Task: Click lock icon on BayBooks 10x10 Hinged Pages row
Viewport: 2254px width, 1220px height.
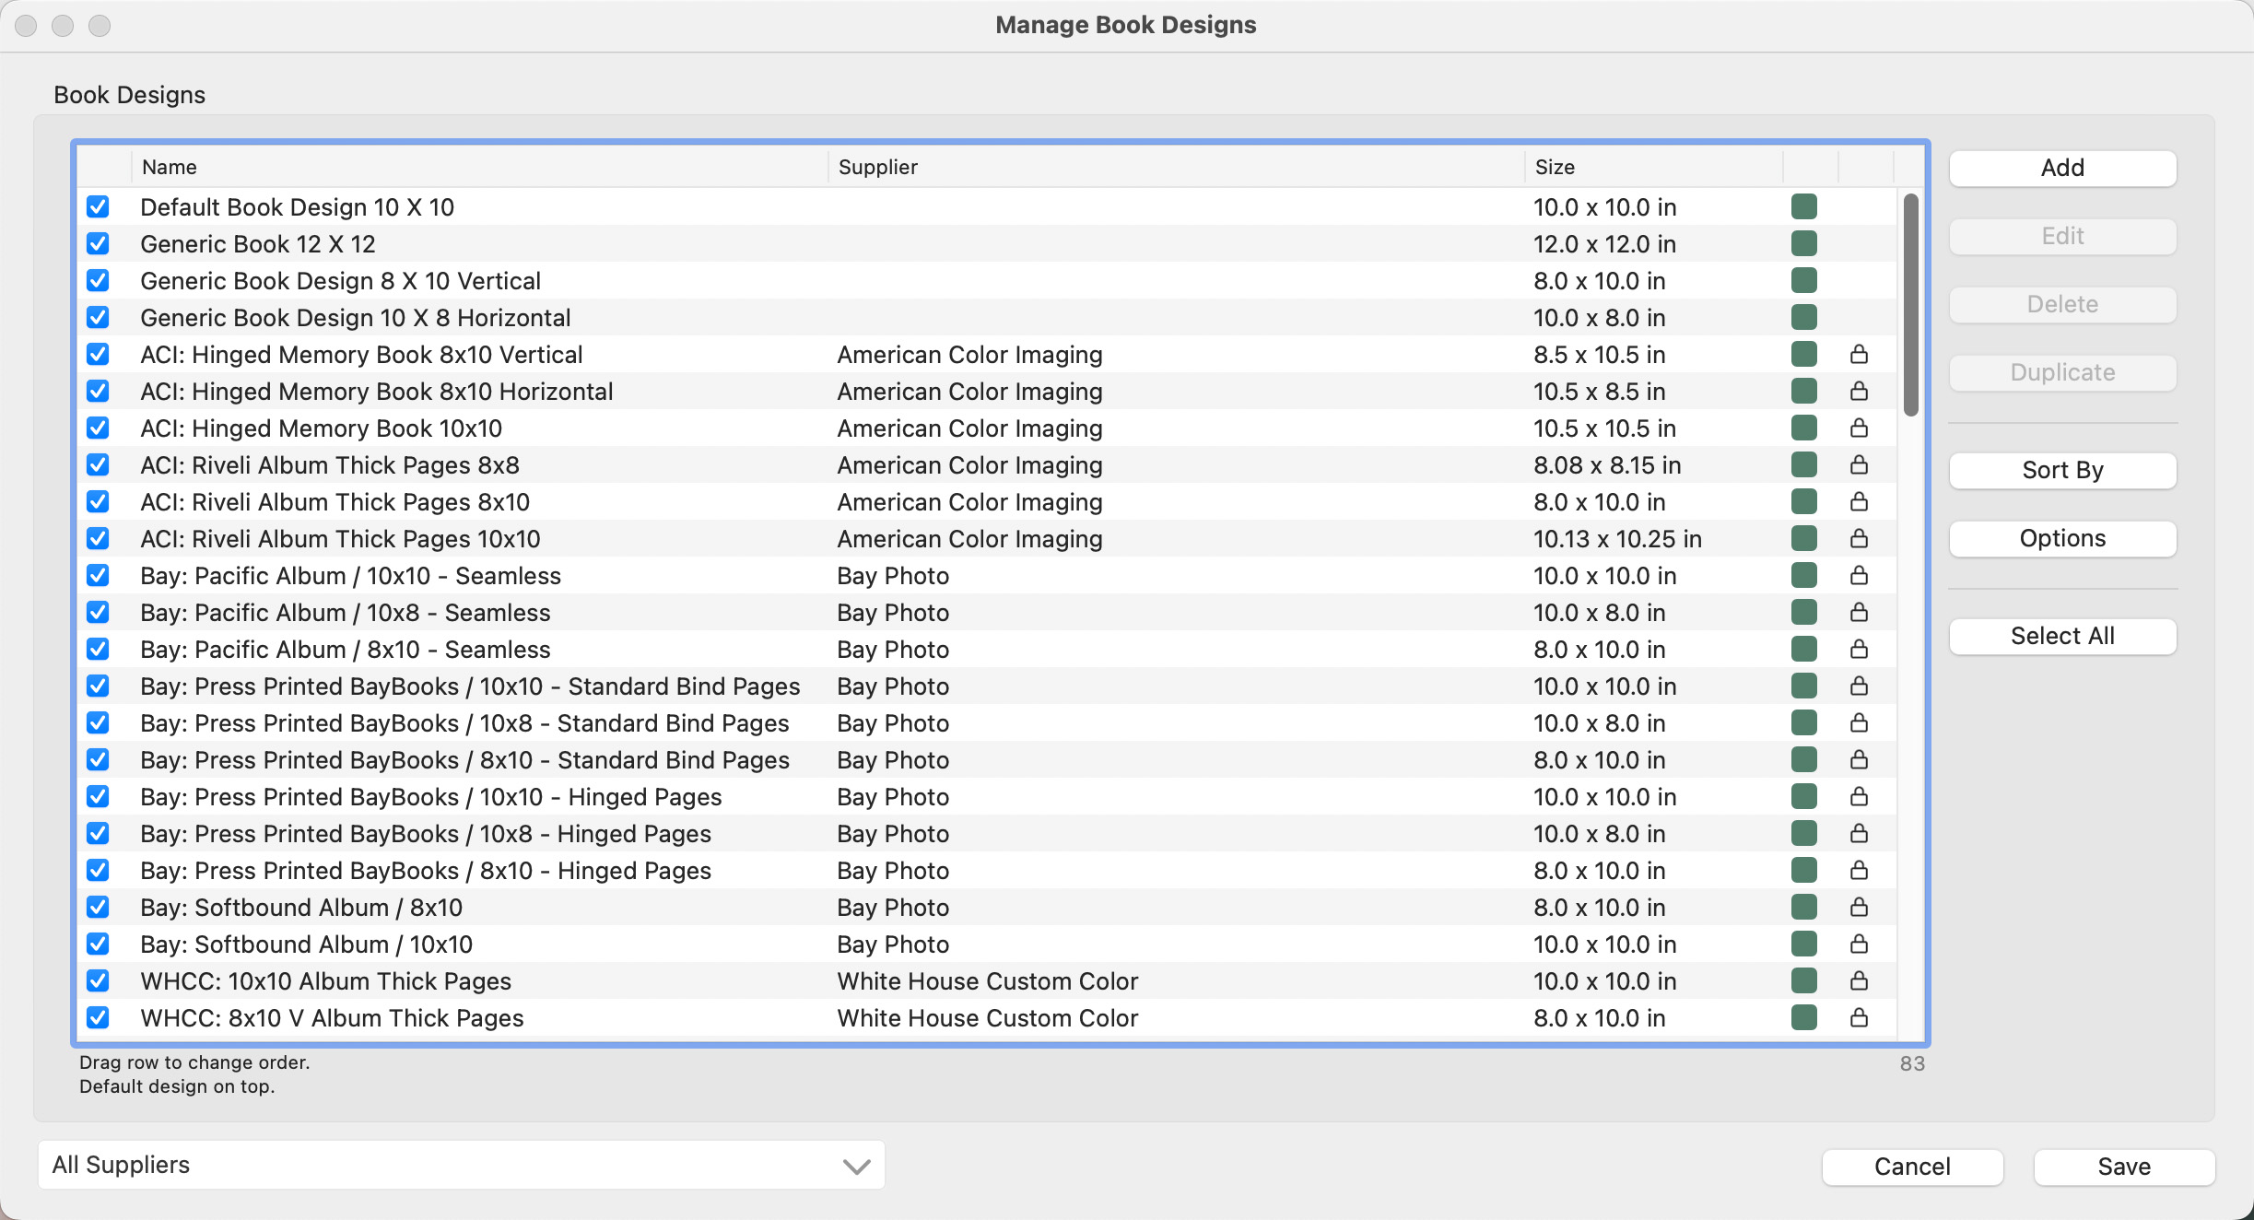Action: tap(1859, 797)
